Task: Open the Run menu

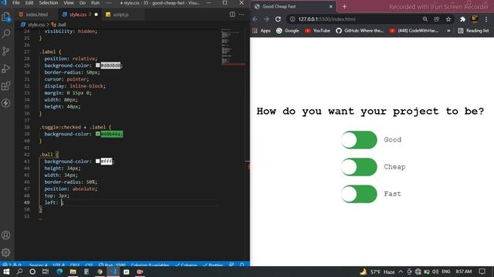Action: click(x=95, y=3)
